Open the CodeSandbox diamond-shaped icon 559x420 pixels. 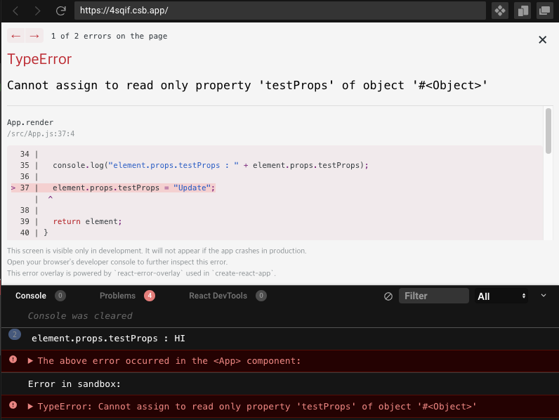pos(500,11)
